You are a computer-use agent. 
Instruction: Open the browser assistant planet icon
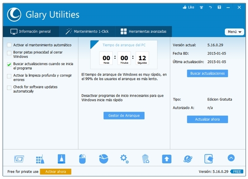click(x=188, y=159)
